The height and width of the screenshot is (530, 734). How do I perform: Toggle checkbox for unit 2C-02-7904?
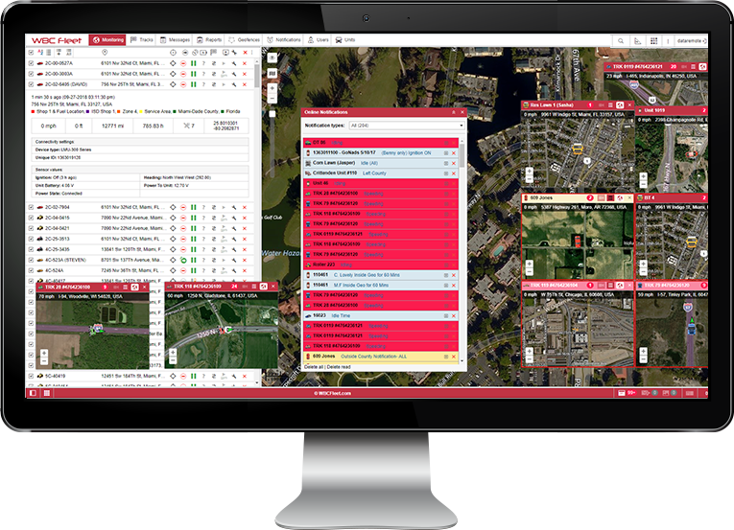[x=31, y=207]
